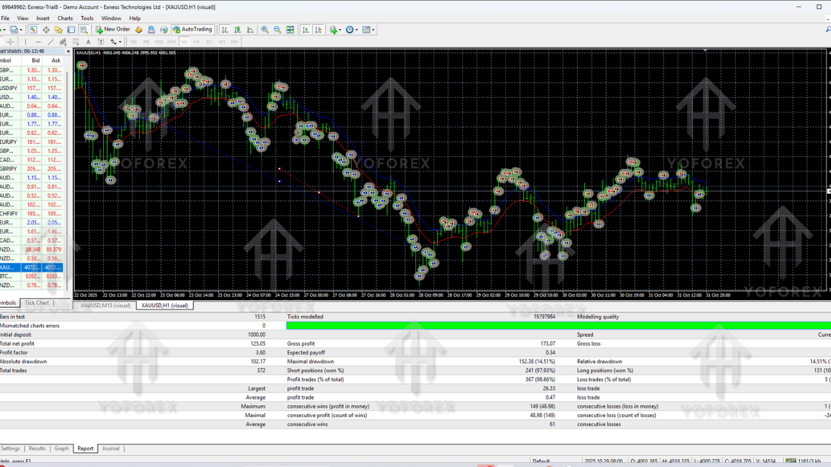831x467 pixels.
Task: Select the horizontal line drawing tool
Action: pos(38,41)
